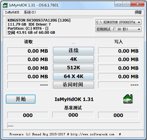Click the write 4K result field
Viewport: 147px width, 140px height.
[x=118, y=59]
